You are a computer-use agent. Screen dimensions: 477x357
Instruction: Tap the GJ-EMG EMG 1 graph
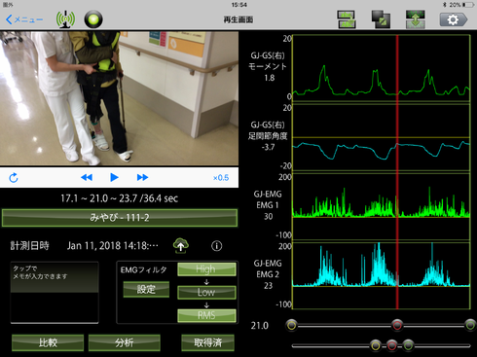(382, 206)
